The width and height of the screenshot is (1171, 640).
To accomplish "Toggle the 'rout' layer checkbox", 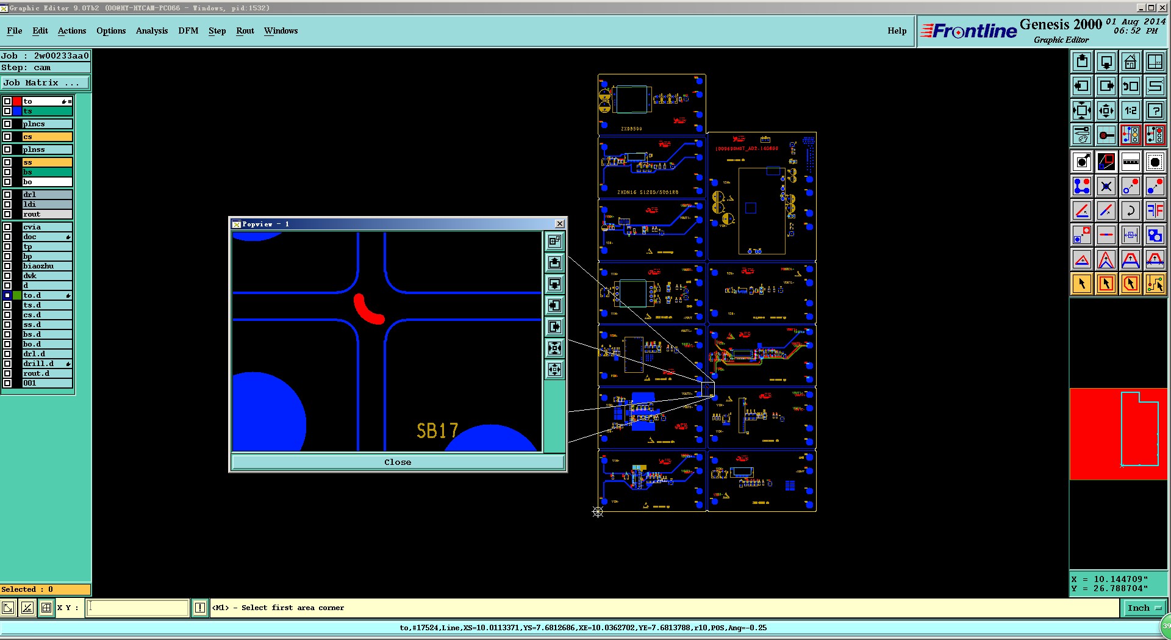I will point(7,214).
